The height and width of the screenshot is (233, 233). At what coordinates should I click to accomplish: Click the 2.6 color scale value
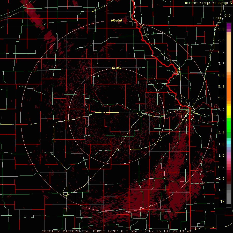[221, 133]
